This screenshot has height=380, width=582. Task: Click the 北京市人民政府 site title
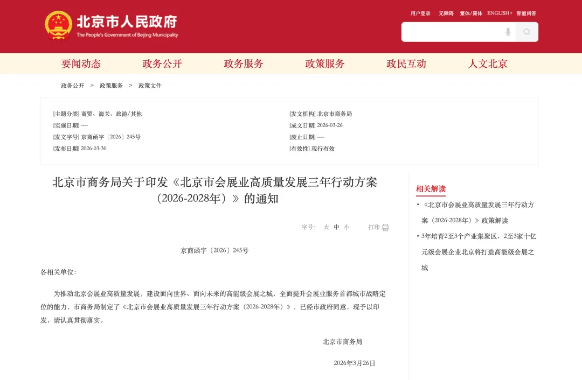(x=127, y=22)
